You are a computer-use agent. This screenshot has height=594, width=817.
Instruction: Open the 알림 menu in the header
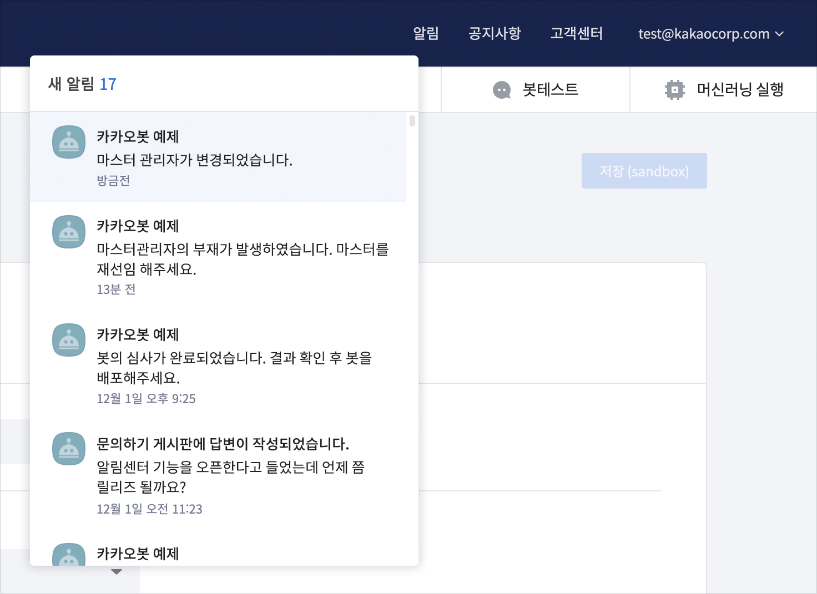(426, 34)
